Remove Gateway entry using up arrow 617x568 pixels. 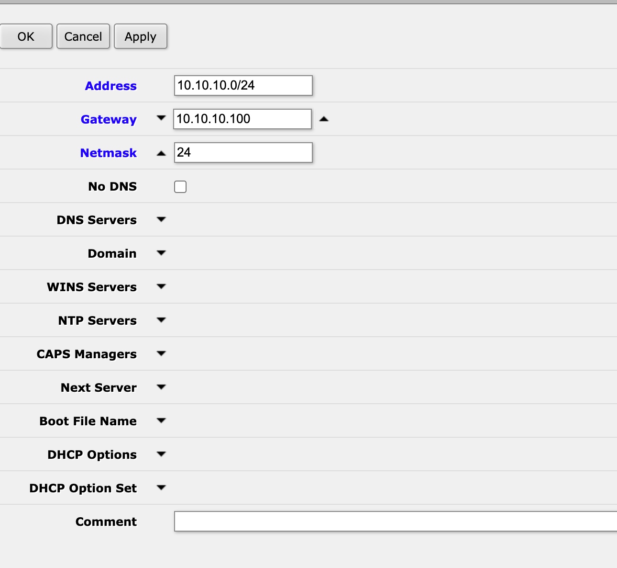pyautogui.click(x=324, y=119)
